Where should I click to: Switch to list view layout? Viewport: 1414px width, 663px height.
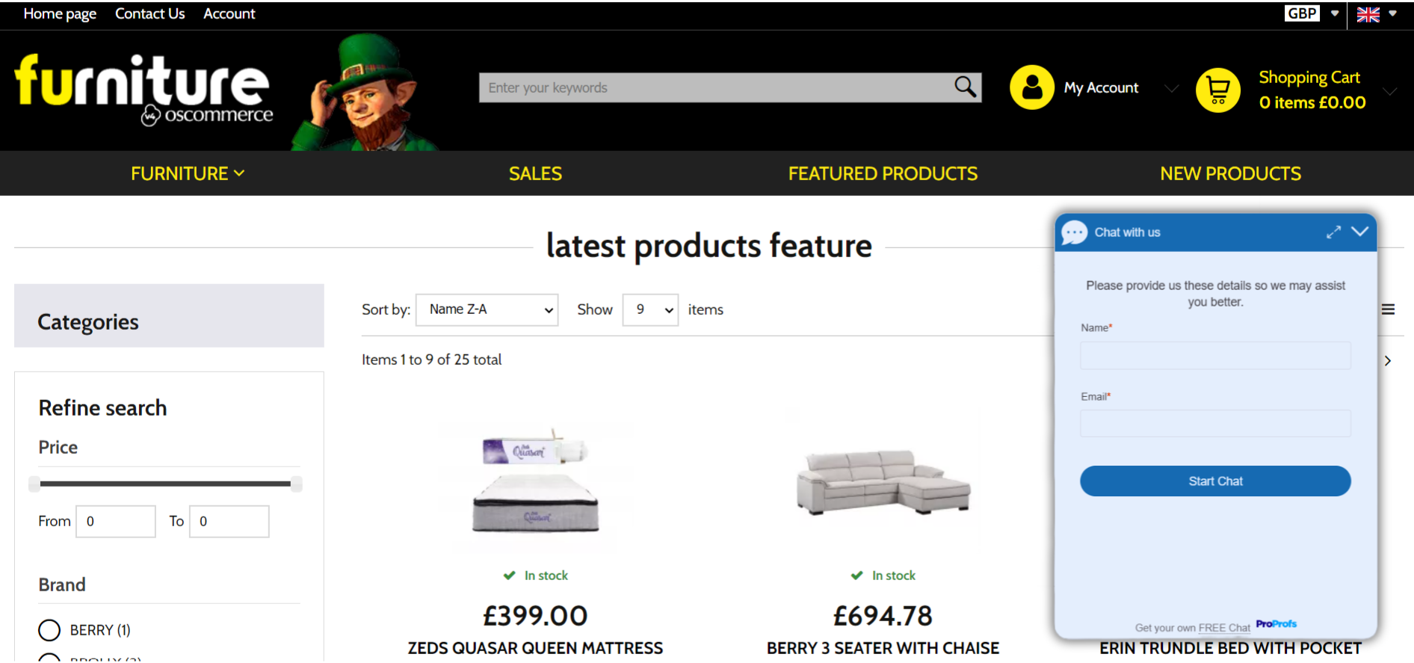coord(1389,309)
